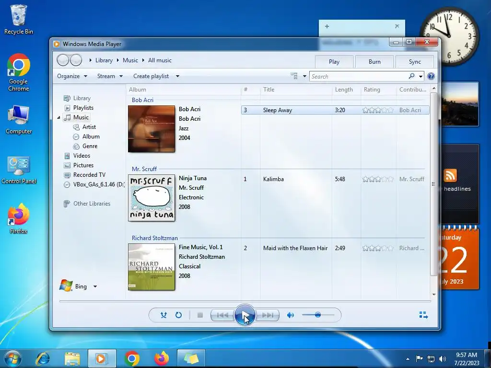Toggle shuffle mode in player controls
The image size is (491, 368).
coord(164,315)
